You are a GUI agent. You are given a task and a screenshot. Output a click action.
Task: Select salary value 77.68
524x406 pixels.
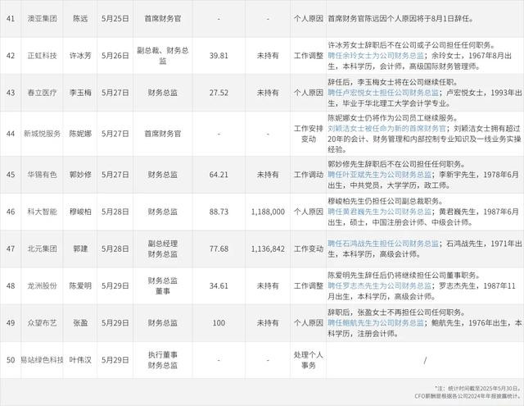click(219, 249)
